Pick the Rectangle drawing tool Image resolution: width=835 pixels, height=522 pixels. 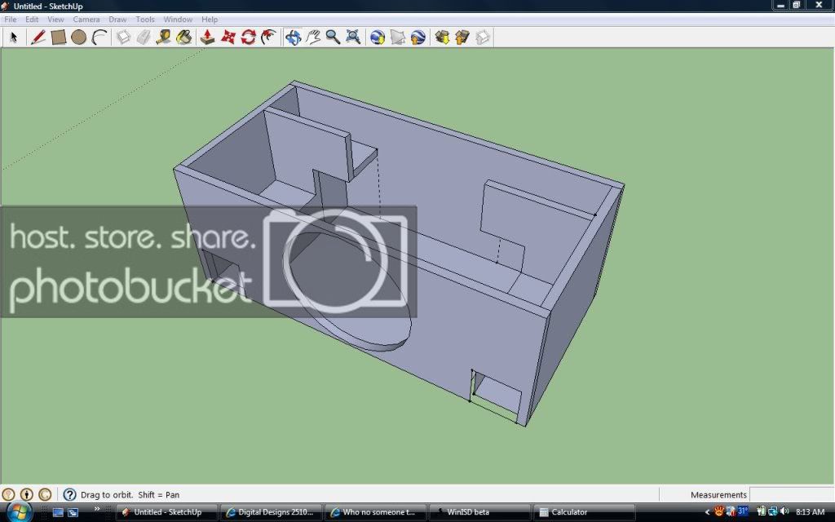pos(59,38)
